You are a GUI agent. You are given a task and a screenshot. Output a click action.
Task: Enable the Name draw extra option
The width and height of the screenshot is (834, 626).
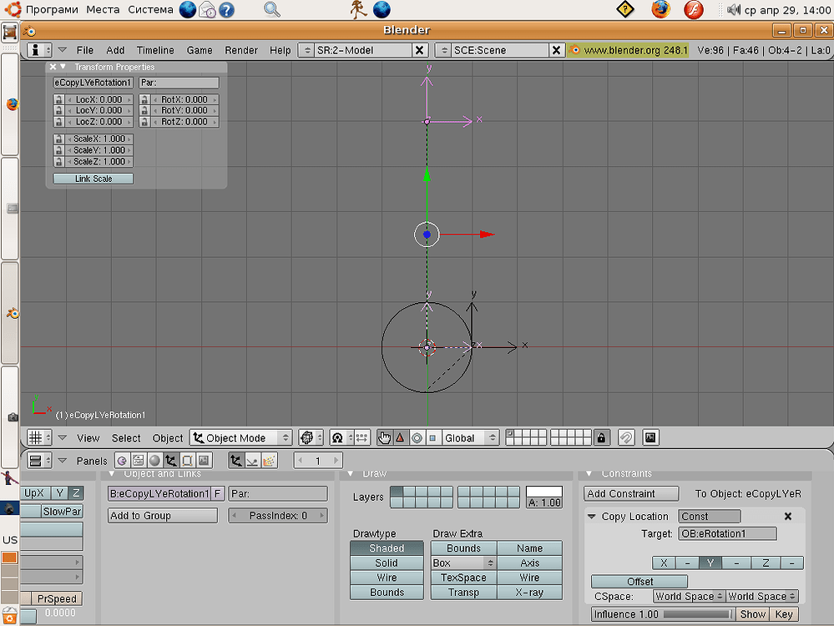pos(530,548)
